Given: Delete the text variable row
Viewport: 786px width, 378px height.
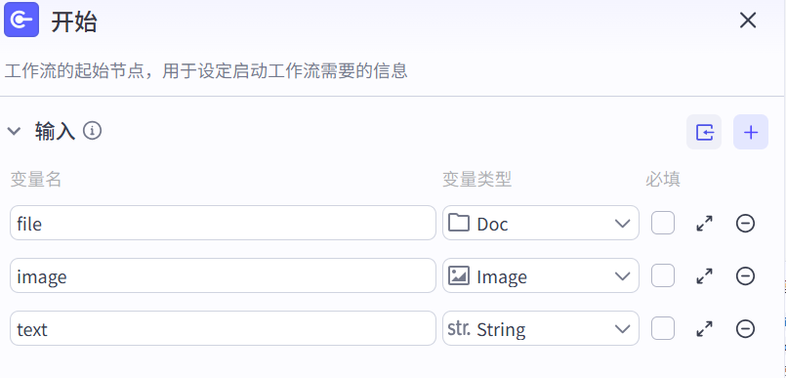Looking at the screenshot, I should [745, 329].
